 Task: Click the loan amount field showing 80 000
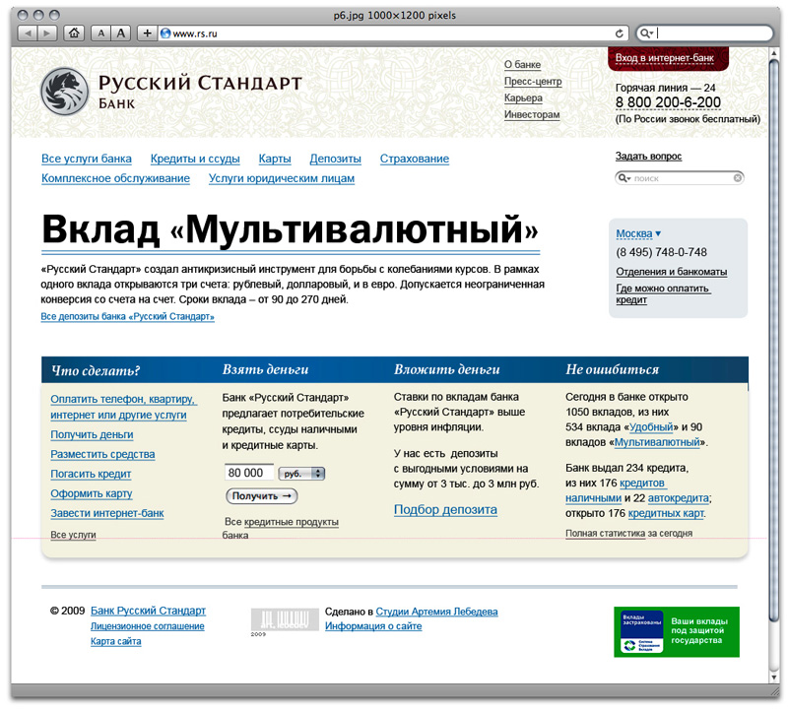tap(249, 474)
